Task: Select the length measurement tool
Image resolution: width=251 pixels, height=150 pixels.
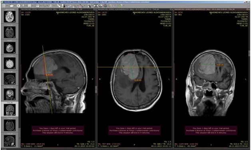Action: pos(81,6)
